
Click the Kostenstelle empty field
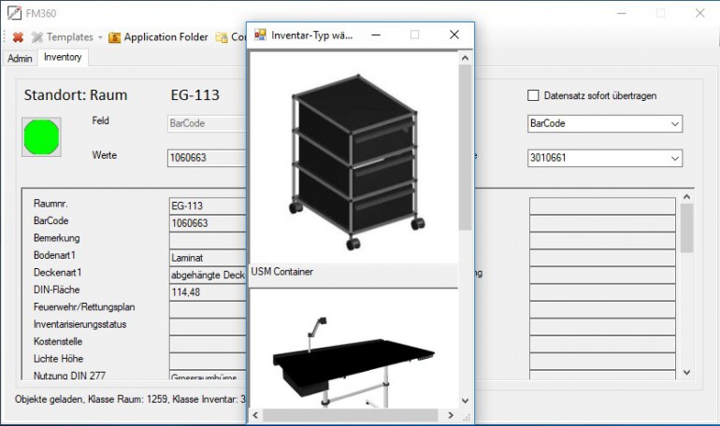pos(208,344)
